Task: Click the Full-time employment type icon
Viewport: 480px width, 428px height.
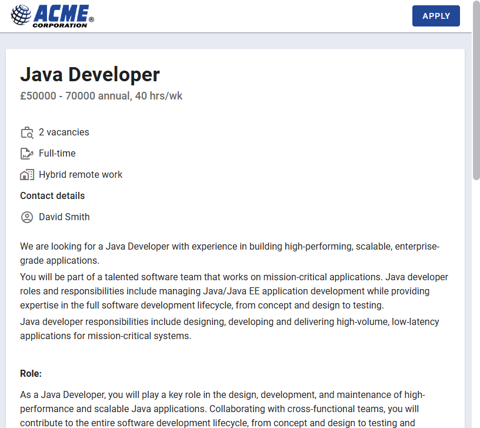Action: point(27,154)
